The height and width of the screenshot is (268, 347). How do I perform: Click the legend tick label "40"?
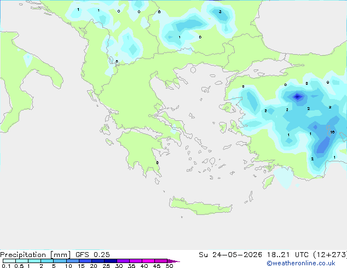pos(144,266)
